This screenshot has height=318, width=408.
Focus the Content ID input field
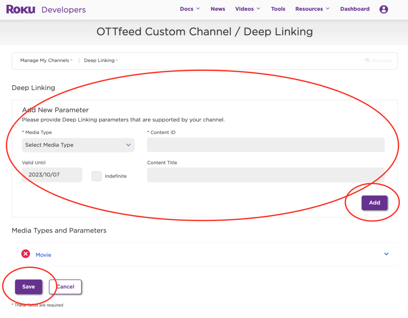tap(266, 145)
